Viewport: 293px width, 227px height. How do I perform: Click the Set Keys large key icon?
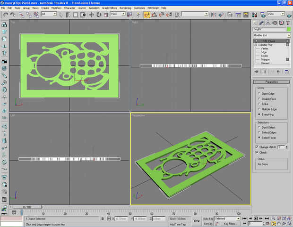(x=197, y=221)
